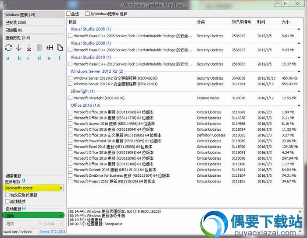Viewport: 307px width, 238px height.
Task: Check the KB3042058 update checkbox
Action: pyautogui.click(x=70, y=78)
